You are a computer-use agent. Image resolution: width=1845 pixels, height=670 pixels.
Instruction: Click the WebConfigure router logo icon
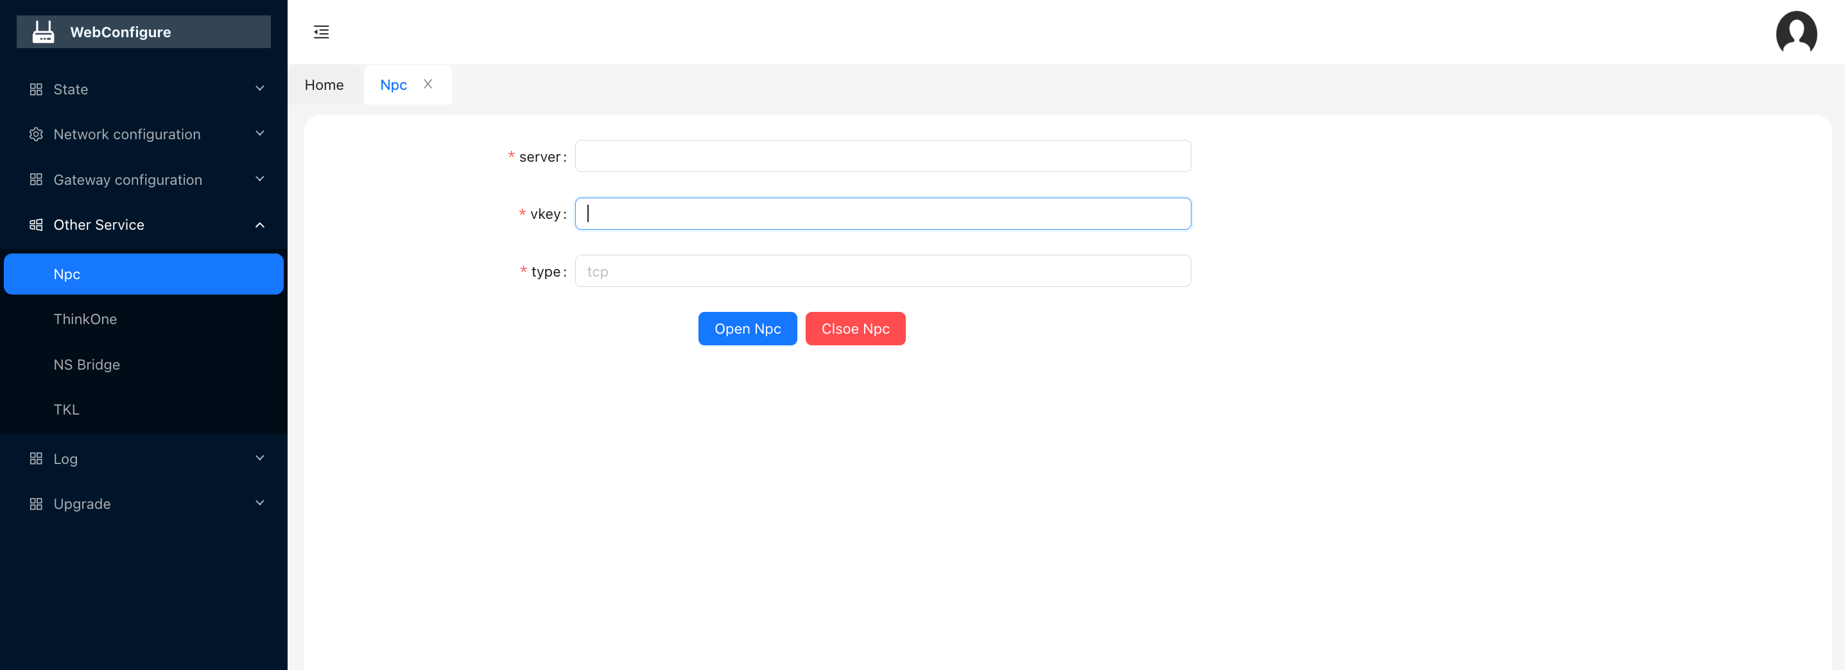point(43,31)
